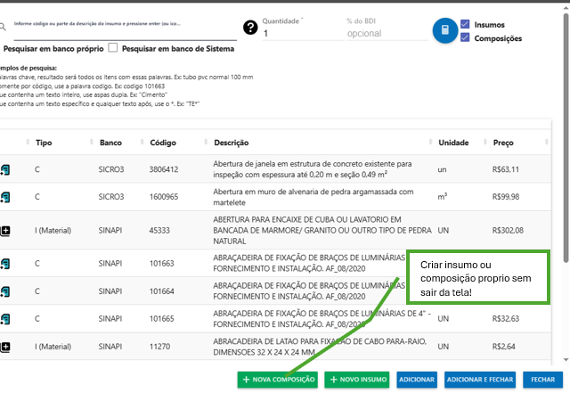
Task: Sort table by Descrição column
Action: (x=232, y=143)
